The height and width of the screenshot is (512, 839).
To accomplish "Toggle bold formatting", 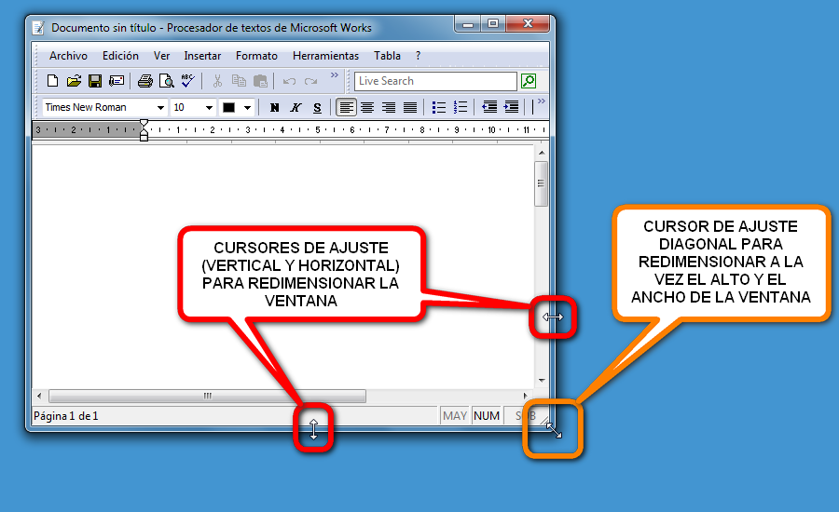I will point(274,107).
